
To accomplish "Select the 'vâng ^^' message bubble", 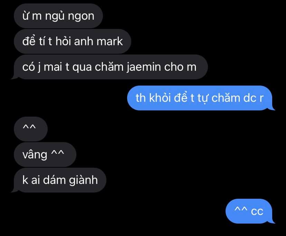I will pos(45,155).
